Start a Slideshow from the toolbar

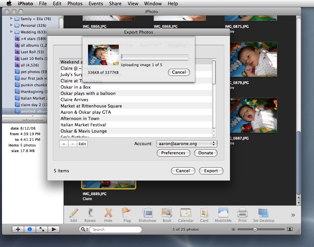click(x=148, y=213)
